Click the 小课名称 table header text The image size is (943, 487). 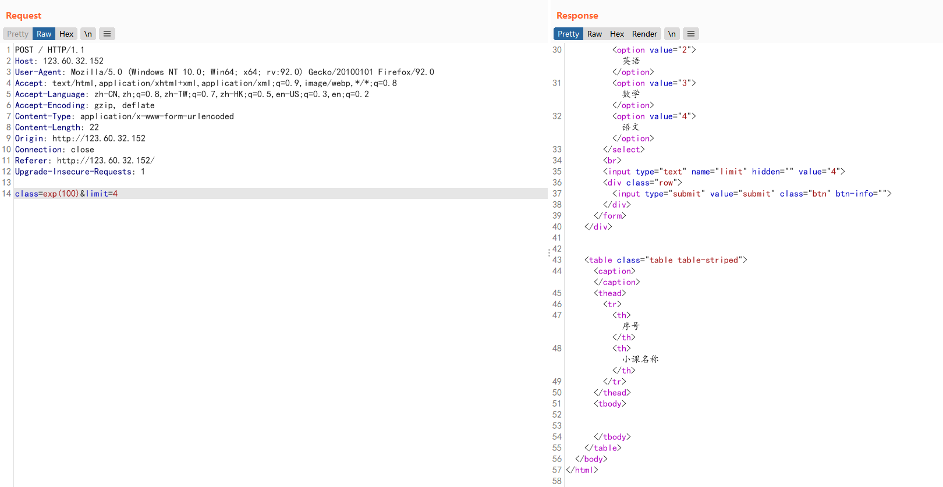pyautogui.click(x=640, y=360)
